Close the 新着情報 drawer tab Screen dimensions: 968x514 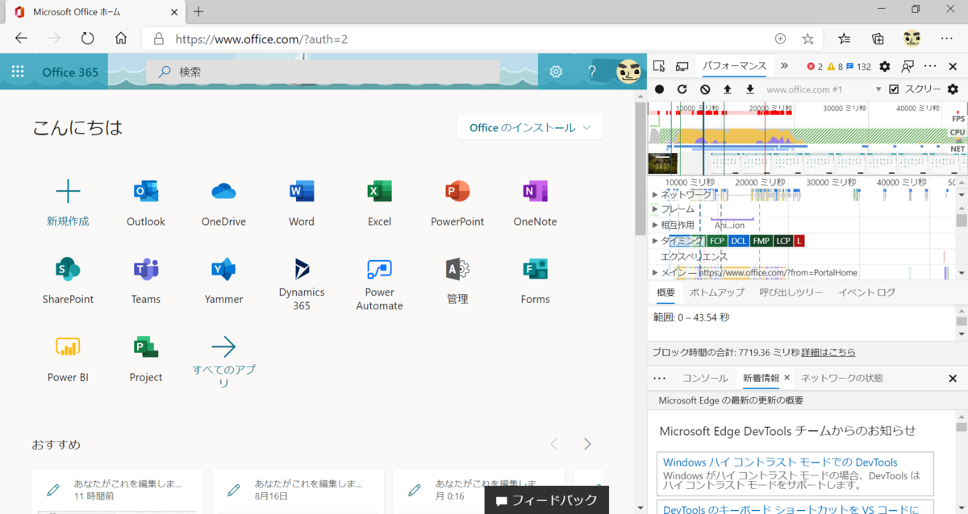pyautogui.click(x=786, y=378)
